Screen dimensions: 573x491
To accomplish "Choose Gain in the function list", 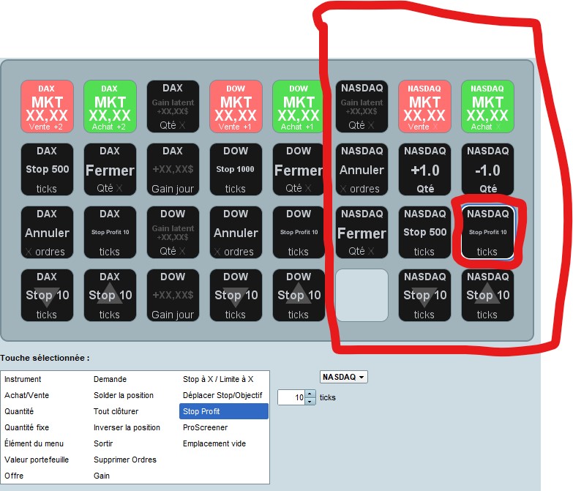I will click(x=102, y=476).
